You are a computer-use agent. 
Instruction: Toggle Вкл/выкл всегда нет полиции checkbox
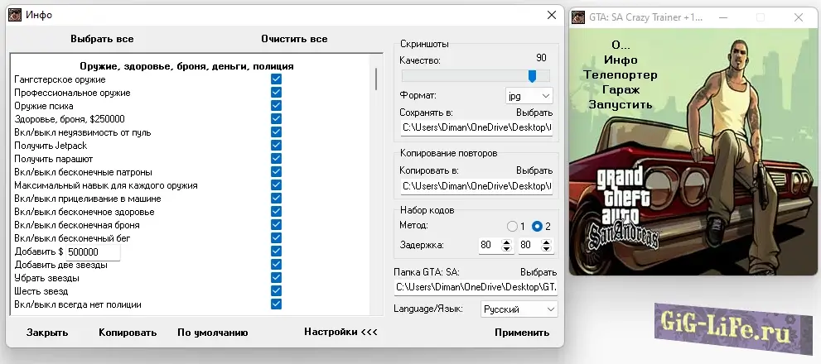(x=276, y=304)
